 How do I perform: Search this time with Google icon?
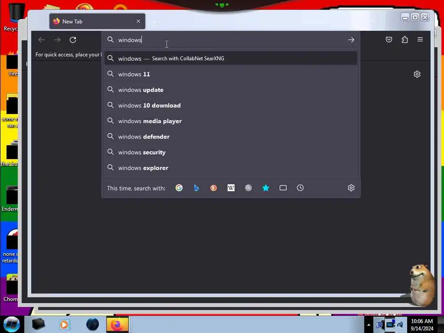click(x=179, y=188)
